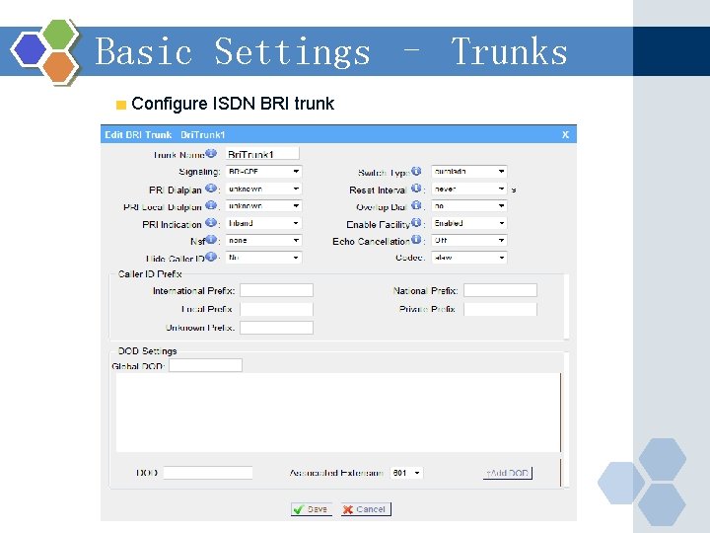Open the Nsf dropdown
Image resolution: width=710 pixels, height=533 pixels.
click(263, 241)
